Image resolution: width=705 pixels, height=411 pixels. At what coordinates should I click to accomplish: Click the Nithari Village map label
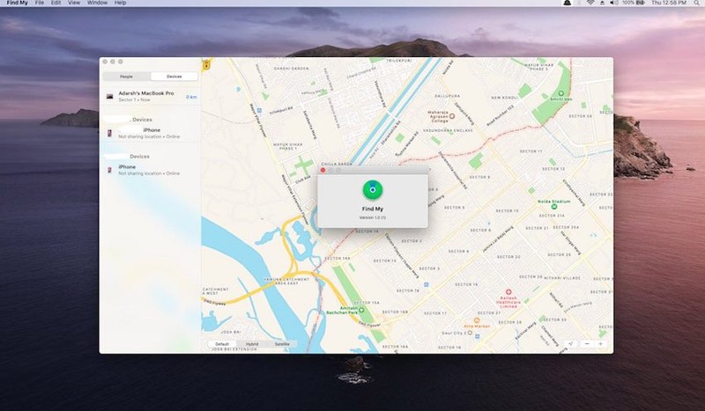pos(562,278)
